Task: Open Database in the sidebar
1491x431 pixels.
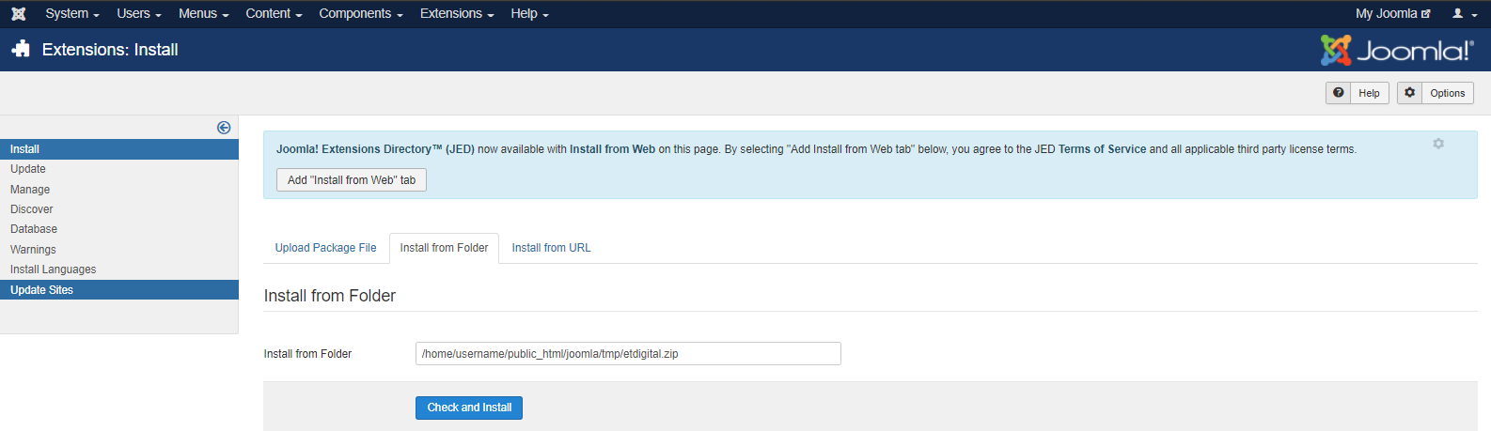Action: tap(119, 229)
